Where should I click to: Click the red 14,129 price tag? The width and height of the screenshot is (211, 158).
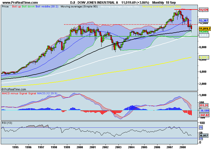(204, 10)
